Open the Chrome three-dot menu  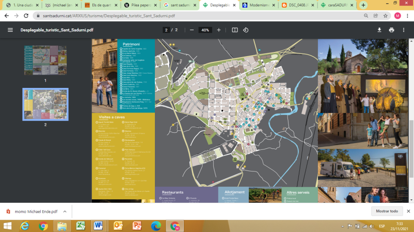pos(407,16)
